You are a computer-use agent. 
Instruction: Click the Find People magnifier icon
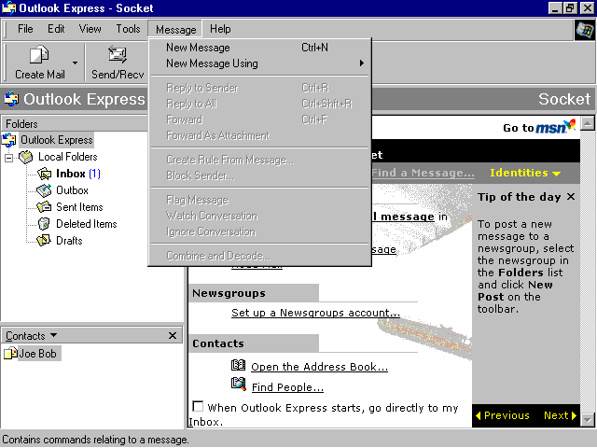click(239, 384)
